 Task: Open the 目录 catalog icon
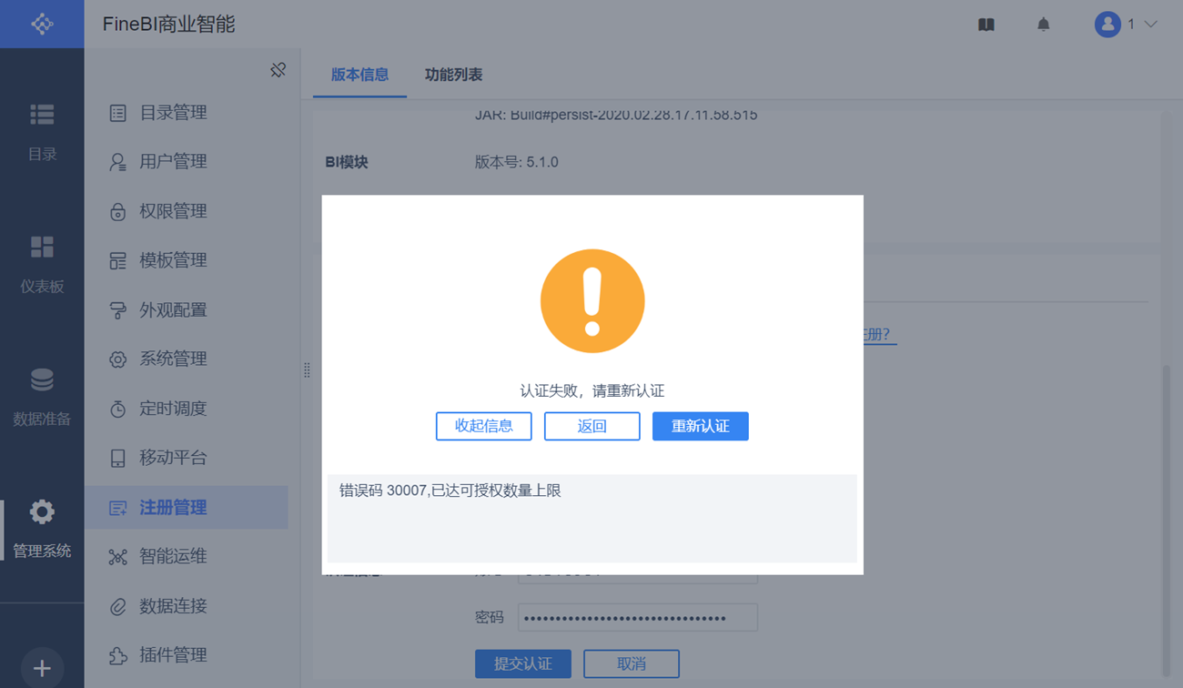(42, 115)
